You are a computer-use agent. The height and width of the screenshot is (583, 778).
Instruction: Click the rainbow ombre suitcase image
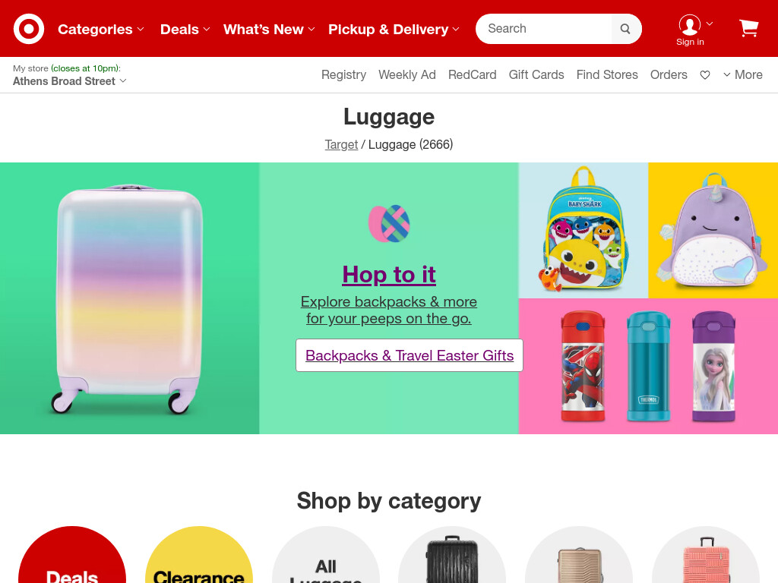129,298
